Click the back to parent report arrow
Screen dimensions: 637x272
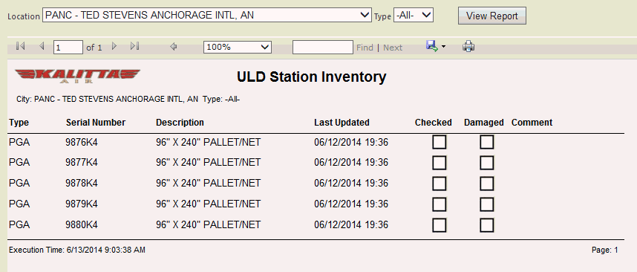(x=174, y=47)
